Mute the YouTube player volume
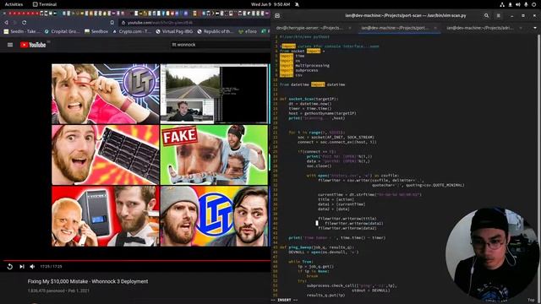 click(x=32, y=267)
